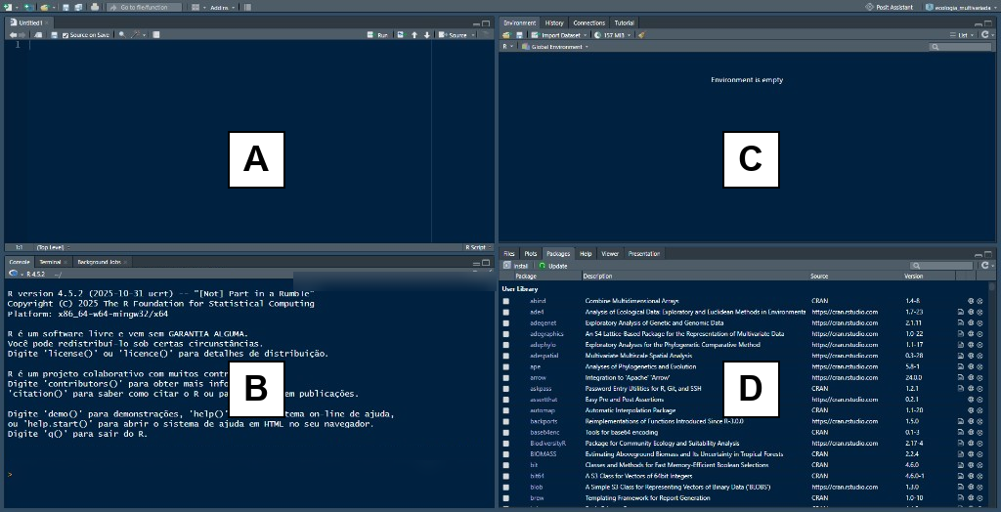Click the Open File folder icon
Screen dimensions: 1001x512
point(44,7)
